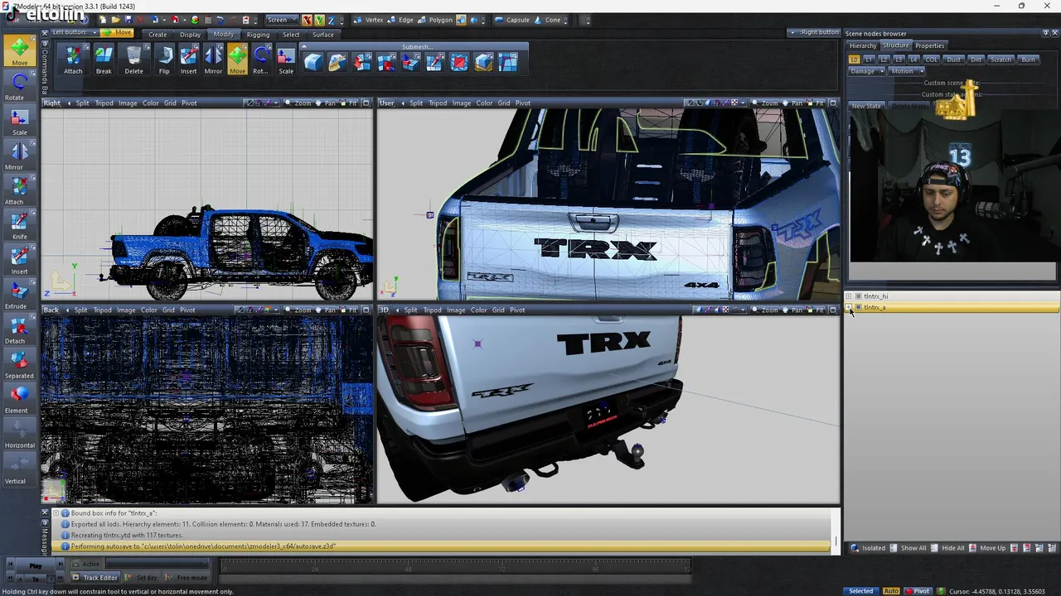Select the Rotate tool in left sidebar
The image size is (1061, 596).
(x=19, y=85)
